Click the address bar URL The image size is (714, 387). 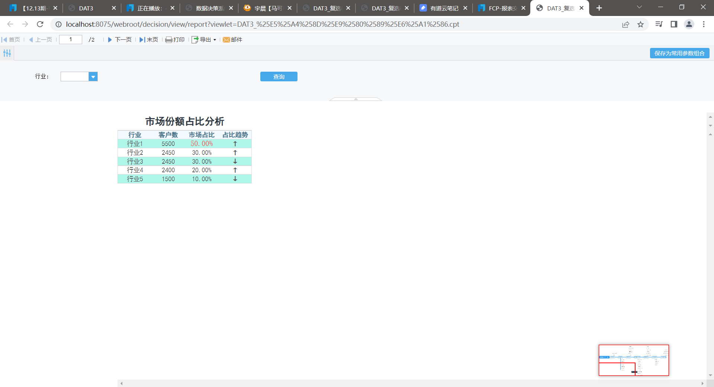263,24
